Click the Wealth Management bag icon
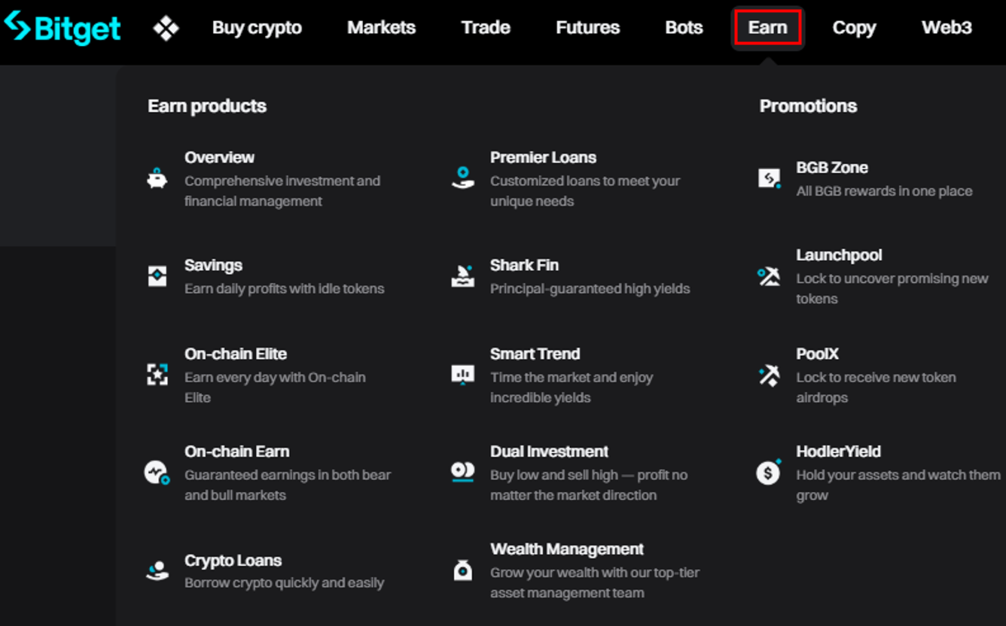Image resolution: width=1006 pixels, height=626 pixels. coord(462,570)
